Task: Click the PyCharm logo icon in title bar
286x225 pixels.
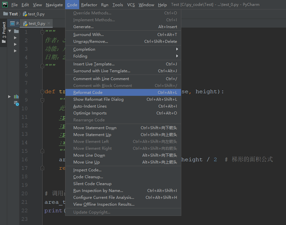Action: [x=5, y=4]
